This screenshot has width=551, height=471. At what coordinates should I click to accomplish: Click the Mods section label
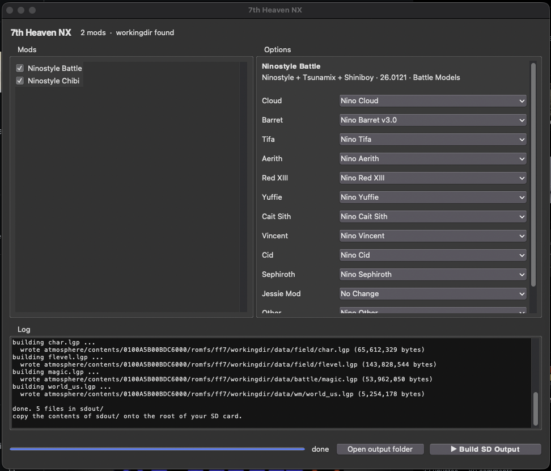[x=27, y=49]
